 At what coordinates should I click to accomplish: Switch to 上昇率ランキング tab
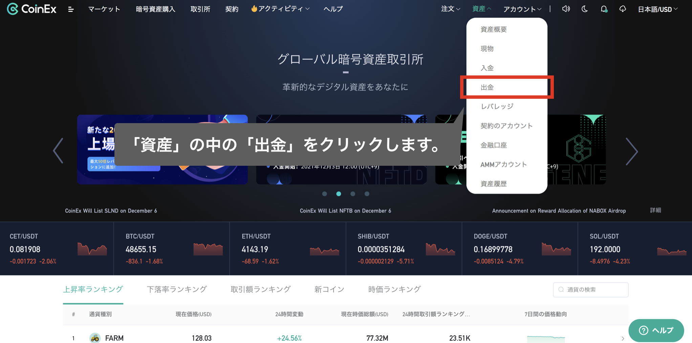pyautogui.click(x=93, y=290)
